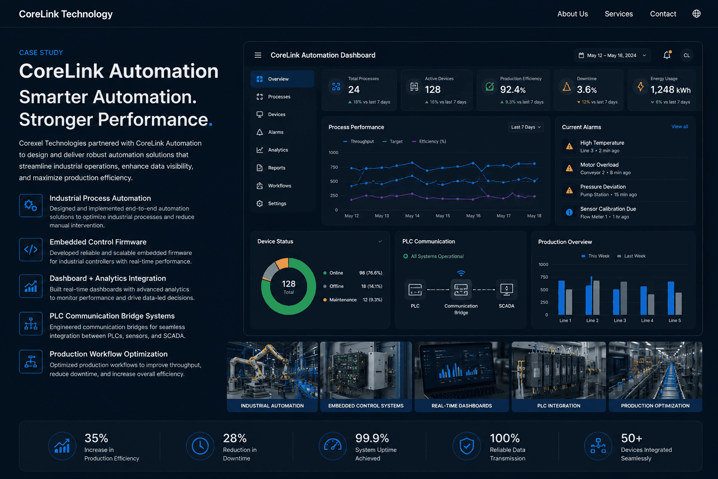Click the Pressure Deviation alarm warning icon
The height and width of the screenshot is (479, 718).
point(569,190)
